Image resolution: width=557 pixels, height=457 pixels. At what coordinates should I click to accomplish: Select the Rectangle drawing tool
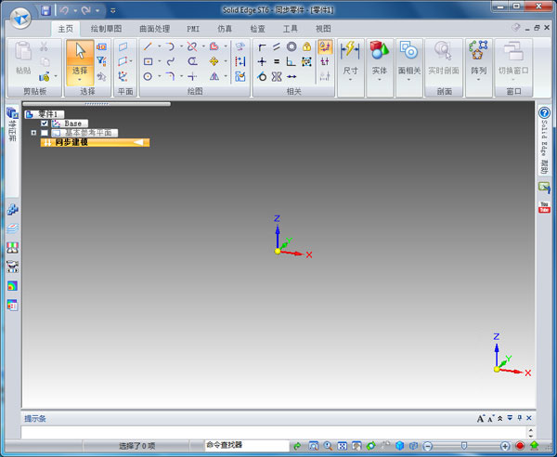(x=148, y=61)
